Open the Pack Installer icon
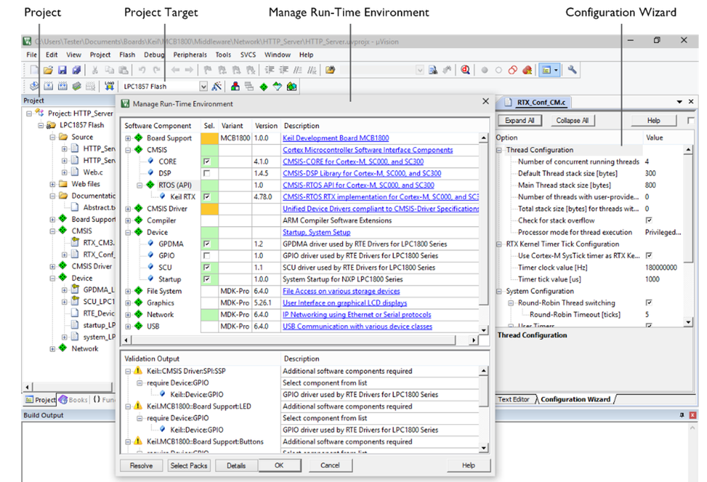The height and width of the screenshot is (482, 707). [x=291, y=86]
